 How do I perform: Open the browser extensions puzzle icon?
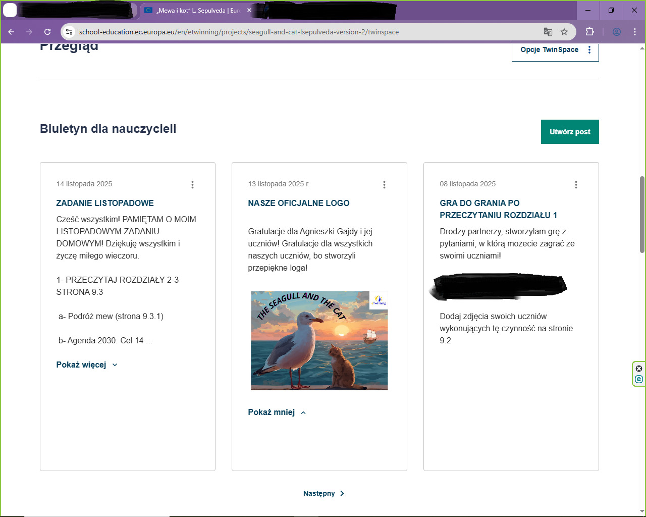[x=589, y=32]
